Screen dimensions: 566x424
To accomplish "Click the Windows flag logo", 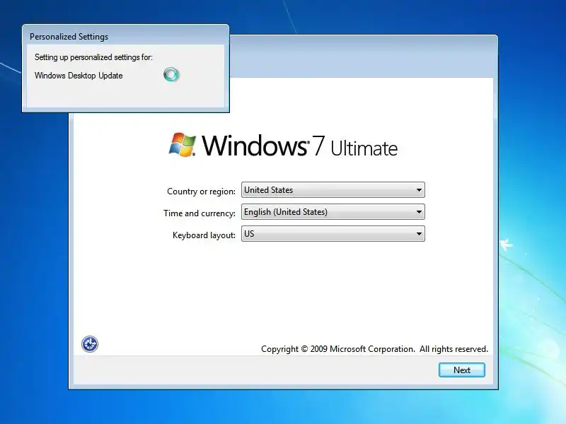I will tap(183, 145).
